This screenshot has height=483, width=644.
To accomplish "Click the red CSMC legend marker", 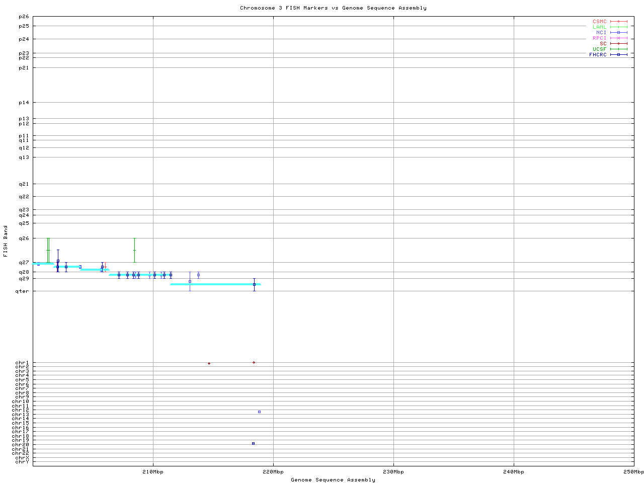I will (618, 22).
